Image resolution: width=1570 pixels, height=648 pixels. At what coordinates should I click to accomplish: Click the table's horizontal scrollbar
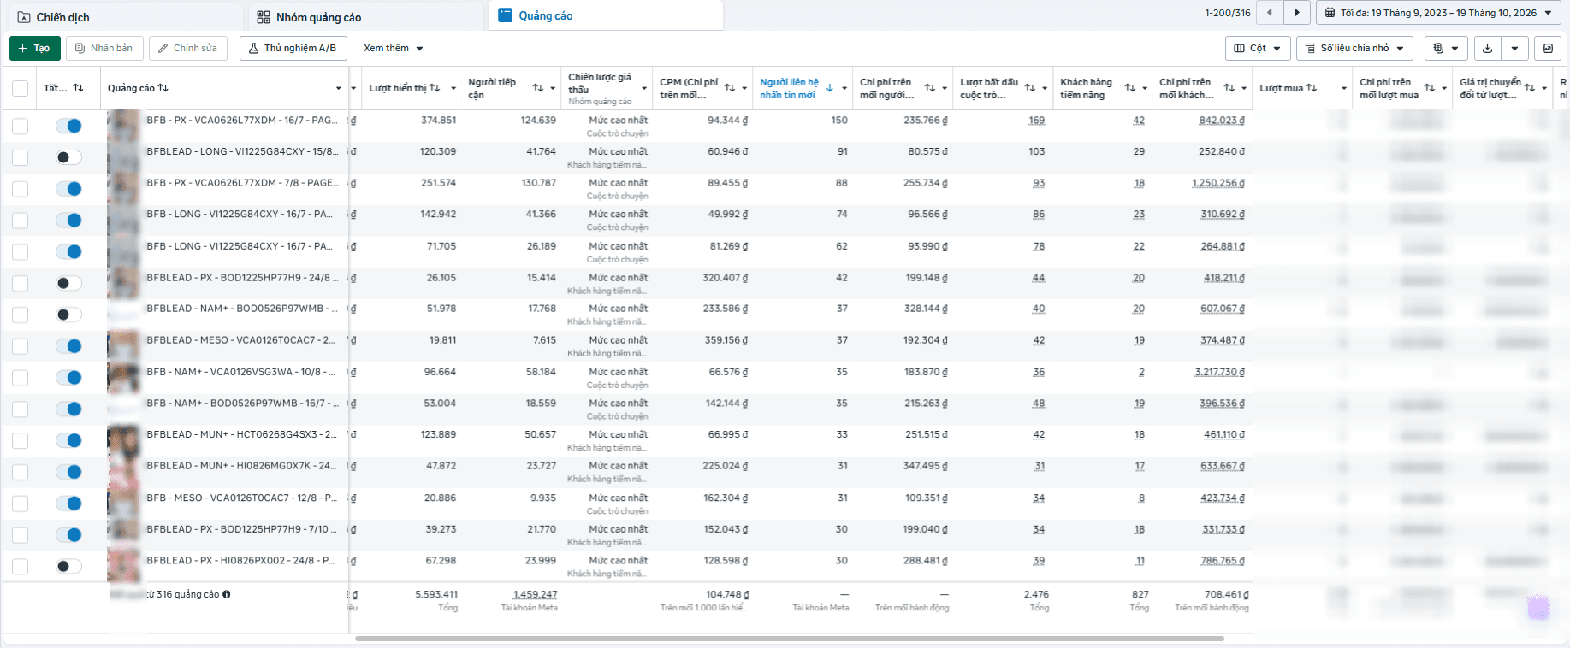(790, 639)
